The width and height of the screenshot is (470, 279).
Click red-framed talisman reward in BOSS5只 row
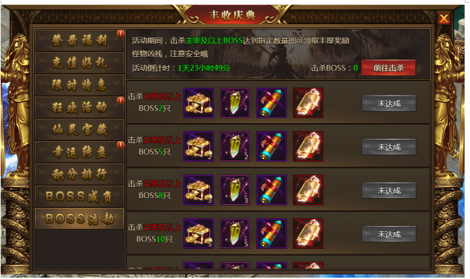tap(308, 147)
